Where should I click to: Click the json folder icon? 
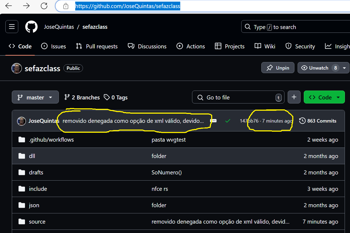(22, 205)
